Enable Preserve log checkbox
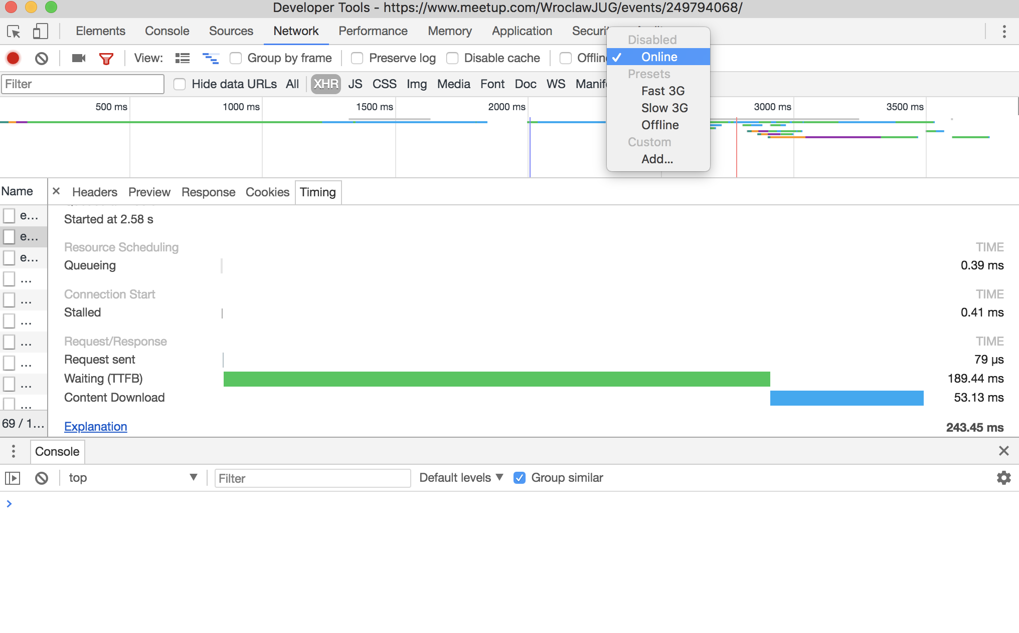 point(357,58)
